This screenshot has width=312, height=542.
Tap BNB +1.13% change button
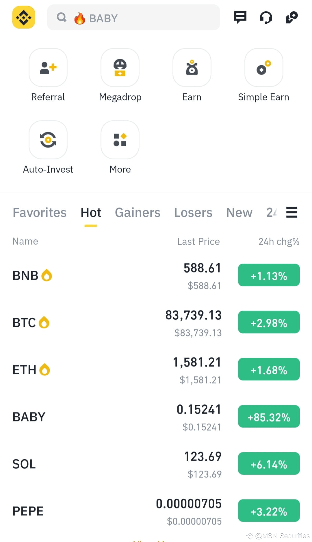coord(269,275)
